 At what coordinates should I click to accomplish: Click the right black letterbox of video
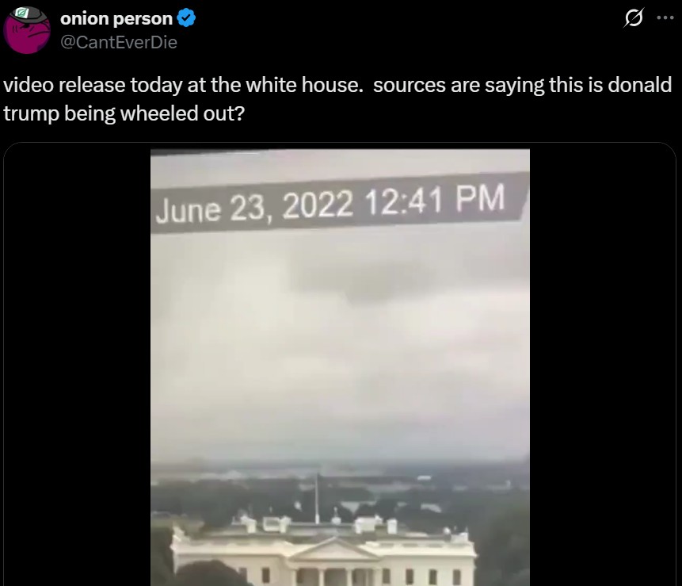603,367
